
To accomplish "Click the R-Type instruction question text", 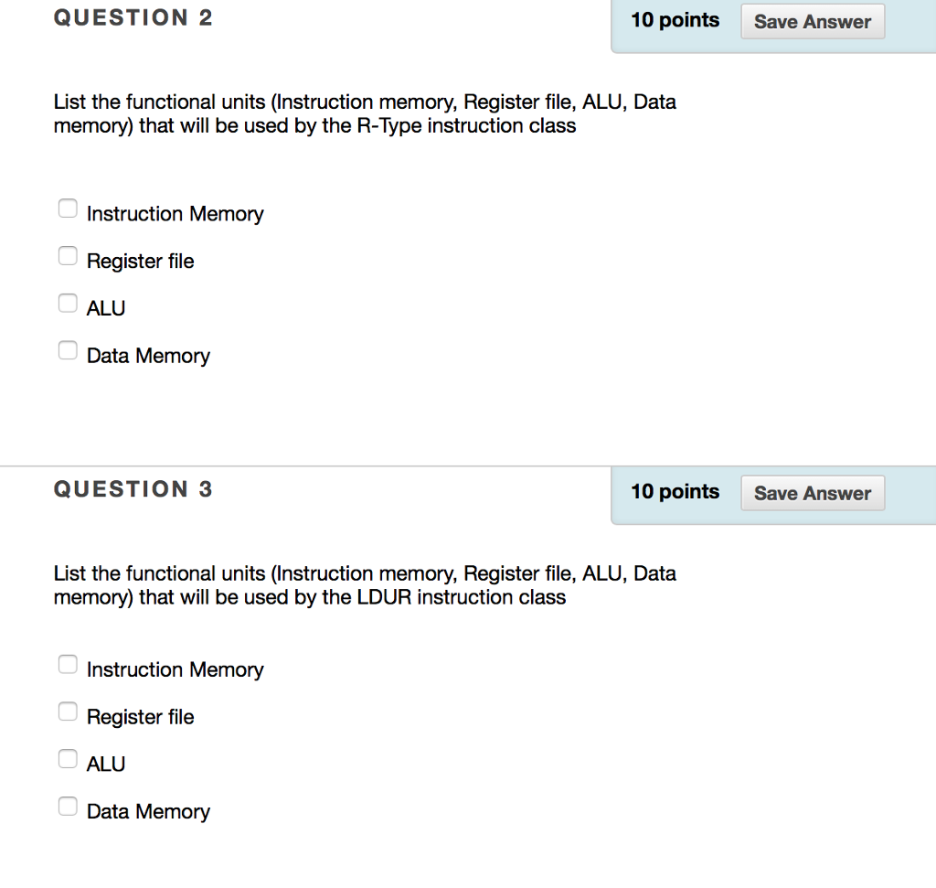I will [x=365, y=113].
